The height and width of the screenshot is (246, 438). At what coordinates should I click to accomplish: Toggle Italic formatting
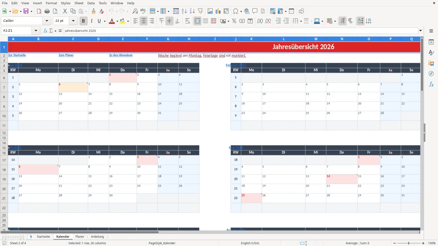92,21
